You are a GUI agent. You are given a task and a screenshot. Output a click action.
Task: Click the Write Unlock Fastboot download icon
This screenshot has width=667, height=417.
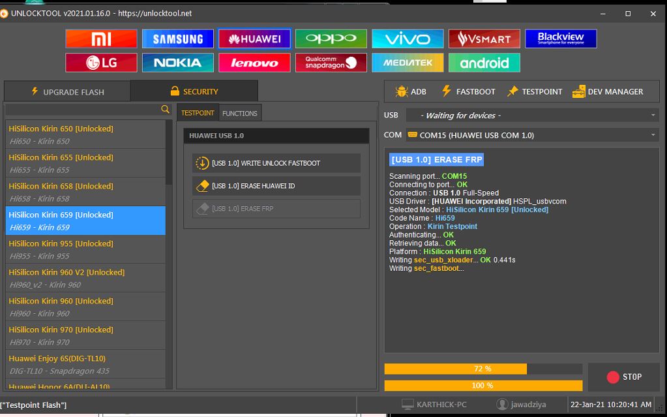tap(202, 163)
